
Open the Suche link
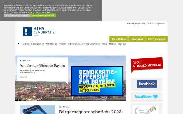[162, 24]
